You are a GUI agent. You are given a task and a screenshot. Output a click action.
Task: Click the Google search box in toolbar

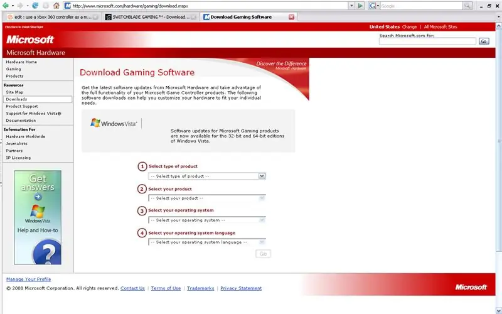click(x=421, y=6)
